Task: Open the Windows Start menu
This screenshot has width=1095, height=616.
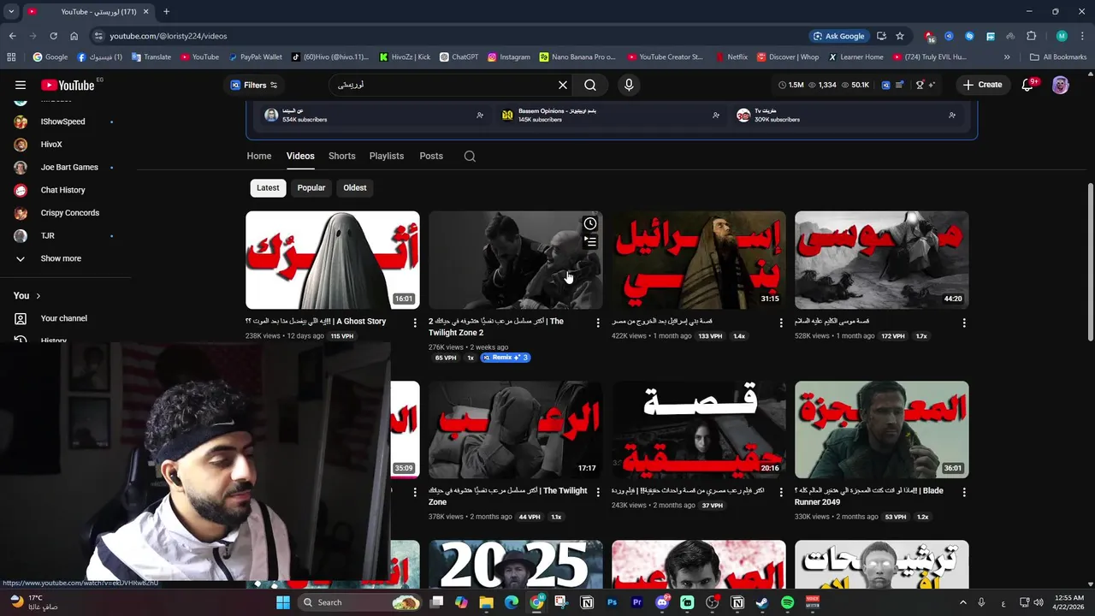Action: [x=282, y=602]
